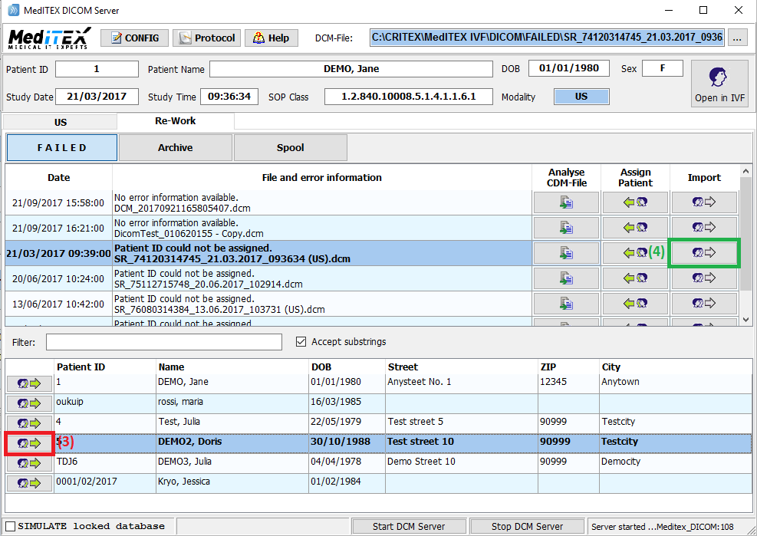This screenshot has height=536, width=757.
Task: Select the 21/09/2017 15:58:00 date cell
Action: (58, 202)
